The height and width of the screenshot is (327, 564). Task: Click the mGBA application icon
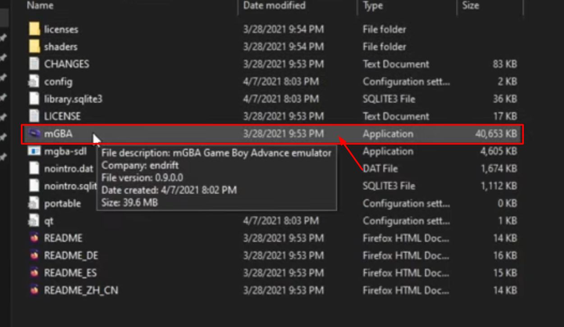(35, 134)
